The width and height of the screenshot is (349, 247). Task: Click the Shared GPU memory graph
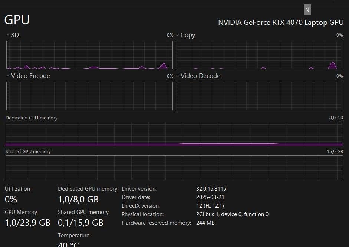[x=174, y=168]
